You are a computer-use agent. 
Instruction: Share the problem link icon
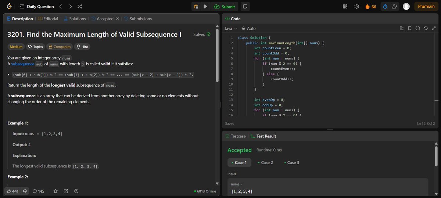tap(66, 191)
